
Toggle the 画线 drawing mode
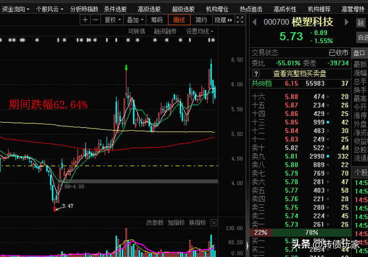(x=179, y=20)
